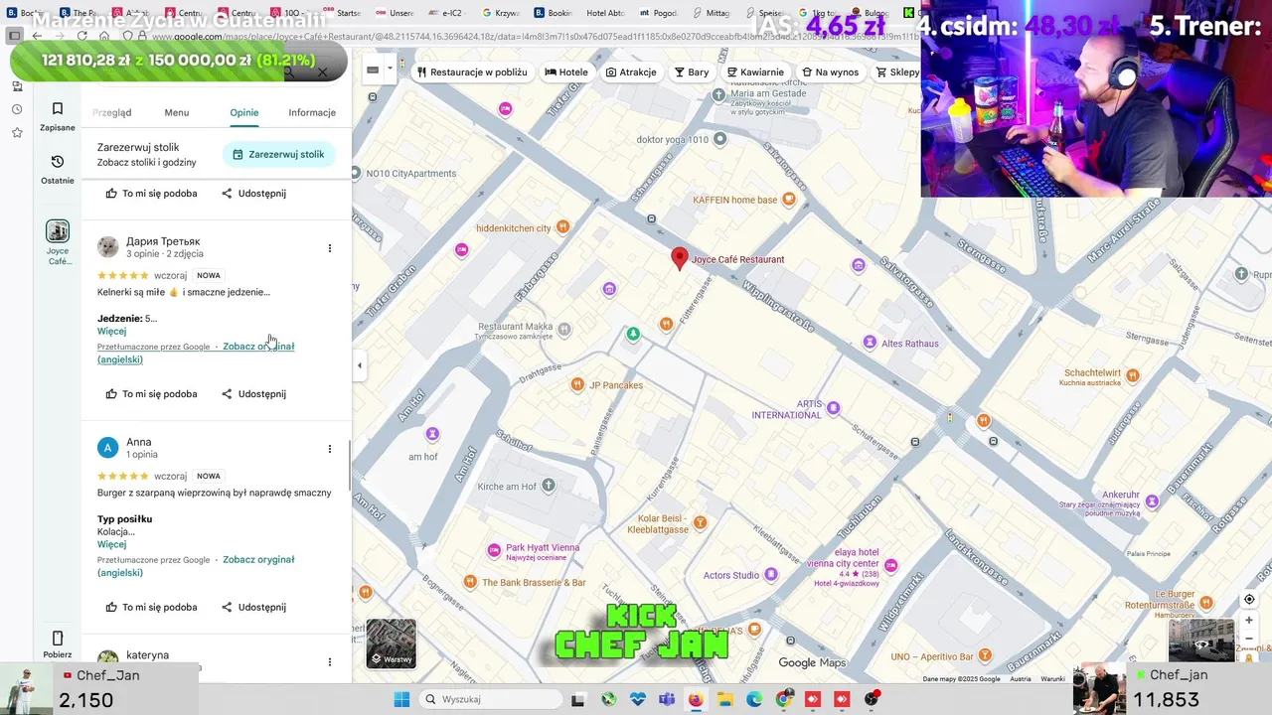
Task: Click the Restaurant Makka marker
Action: coord(564,330)
